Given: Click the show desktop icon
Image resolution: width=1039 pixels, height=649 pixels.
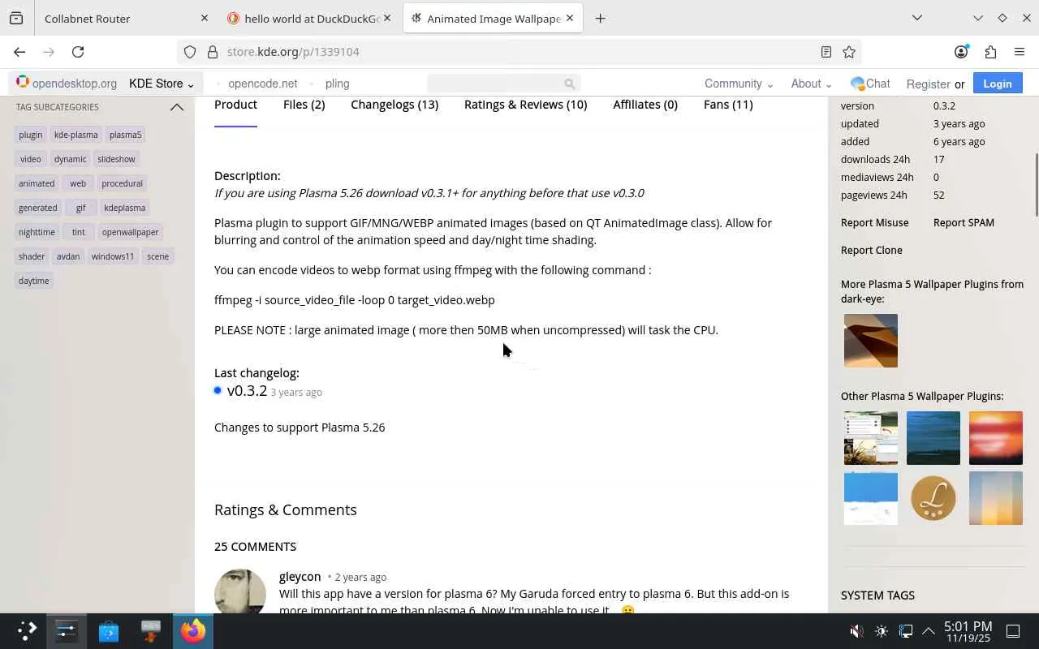Looking at the screenshot, I should 1013,631.
